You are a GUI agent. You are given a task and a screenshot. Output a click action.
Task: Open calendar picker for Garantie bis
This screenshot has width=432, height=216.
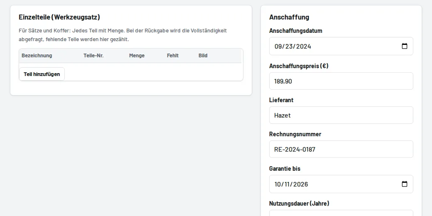coord(405,184)
